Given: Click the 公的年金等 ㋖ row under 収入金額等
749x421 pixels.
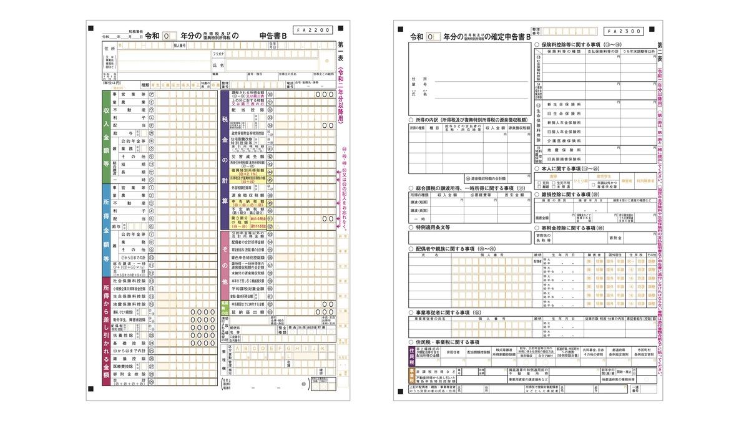Looking at the screenshot, I should click(133, 141).
